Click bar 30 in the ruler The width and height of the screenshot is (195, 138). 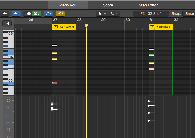(128, 20)
